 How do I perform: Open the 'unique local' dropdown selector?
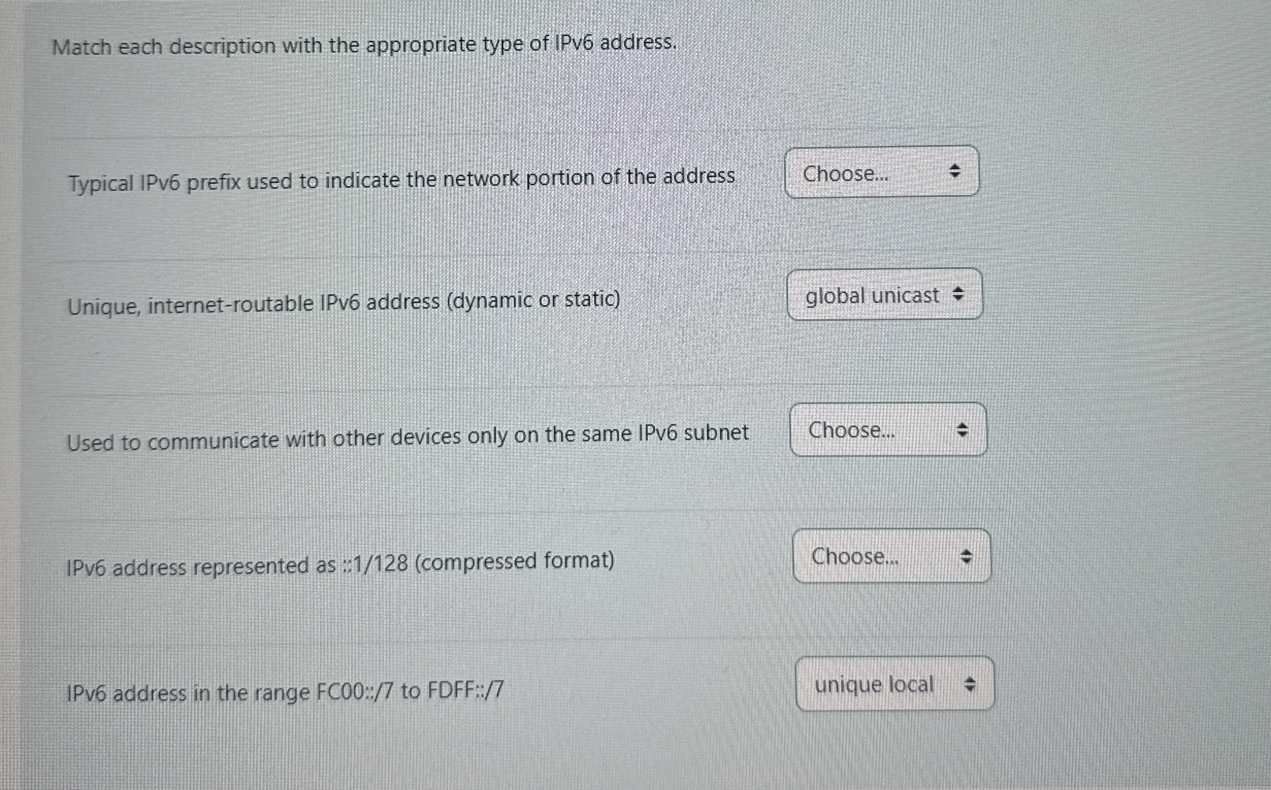pyautogui.click(x=893, y=684)
